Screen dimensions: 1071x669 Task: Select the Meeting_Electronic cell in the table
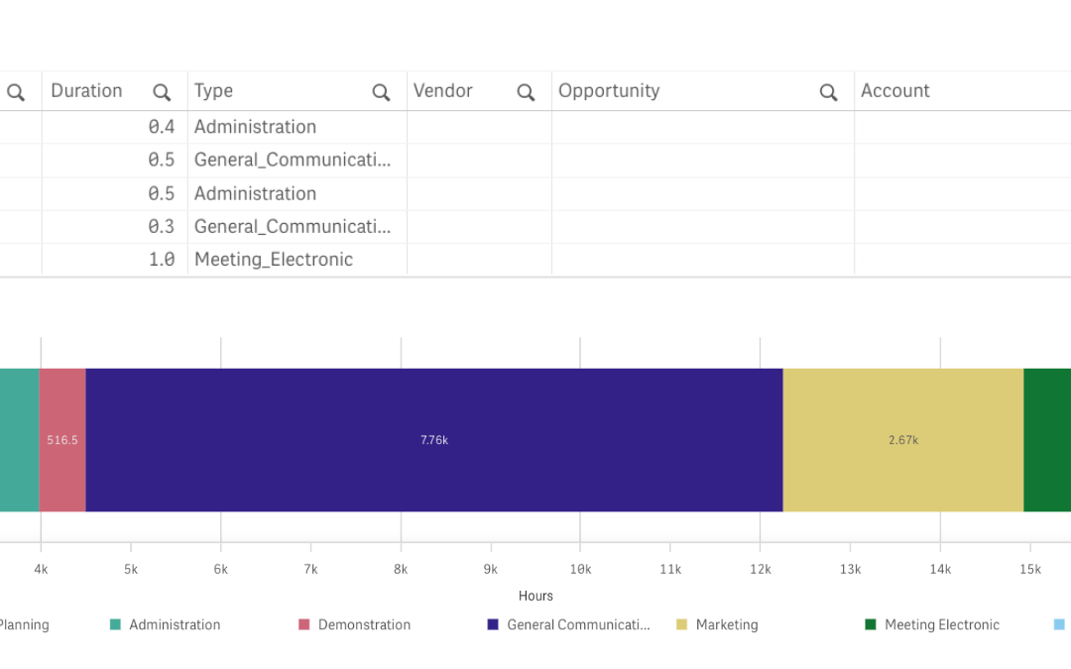coord(274,260)
